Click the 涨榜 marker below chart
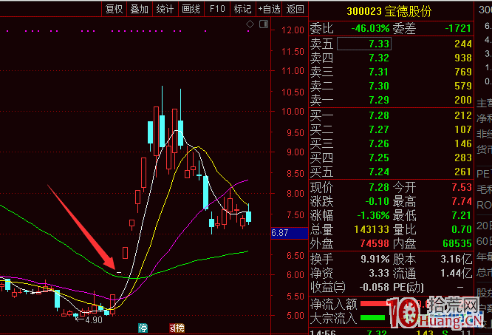This screenshot has height=335, width=492. pos(177,328)
